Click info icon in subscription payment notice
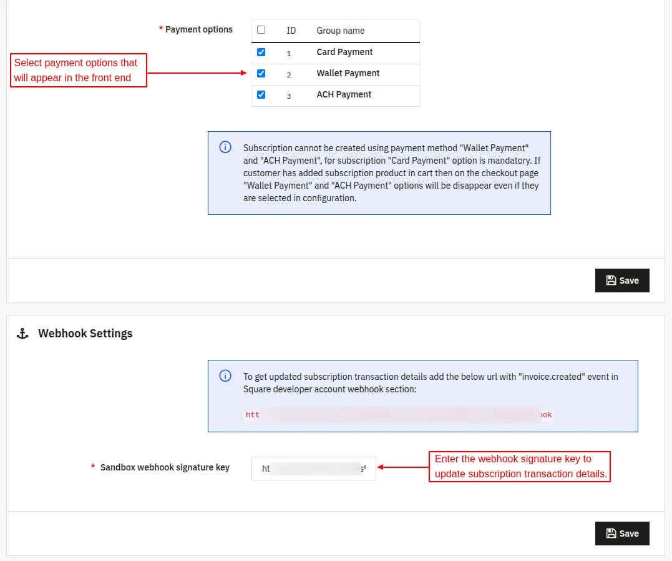Viewport: 672px width, 561px height. point(225,147)
